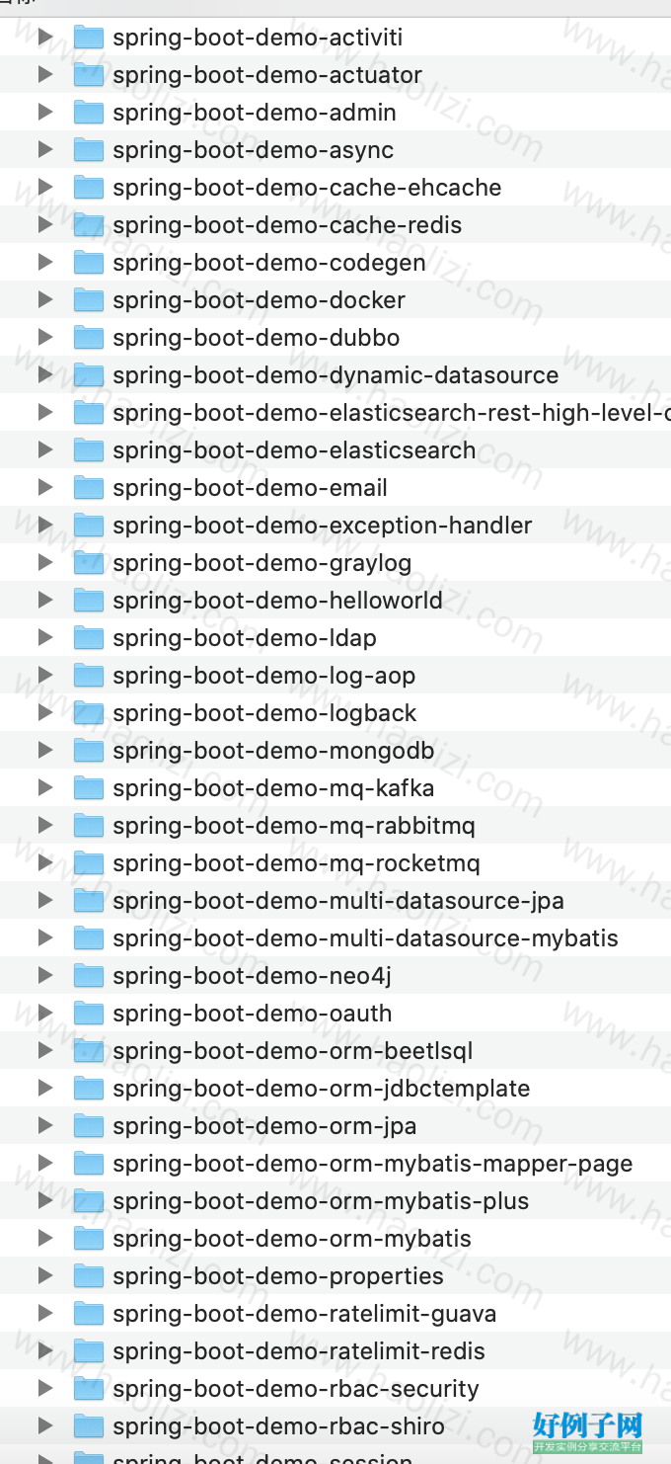Viewport: 671px width, 1464px height.
Task: Highlight the spring-boot-demo-mq-kafka label
Action: tap(273, 788)
